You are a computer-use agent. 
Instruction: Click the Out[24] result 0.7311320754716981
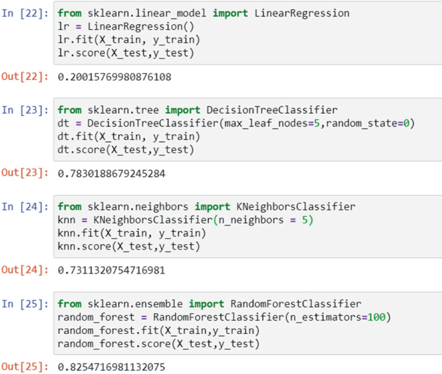click(x=111, y=270)
